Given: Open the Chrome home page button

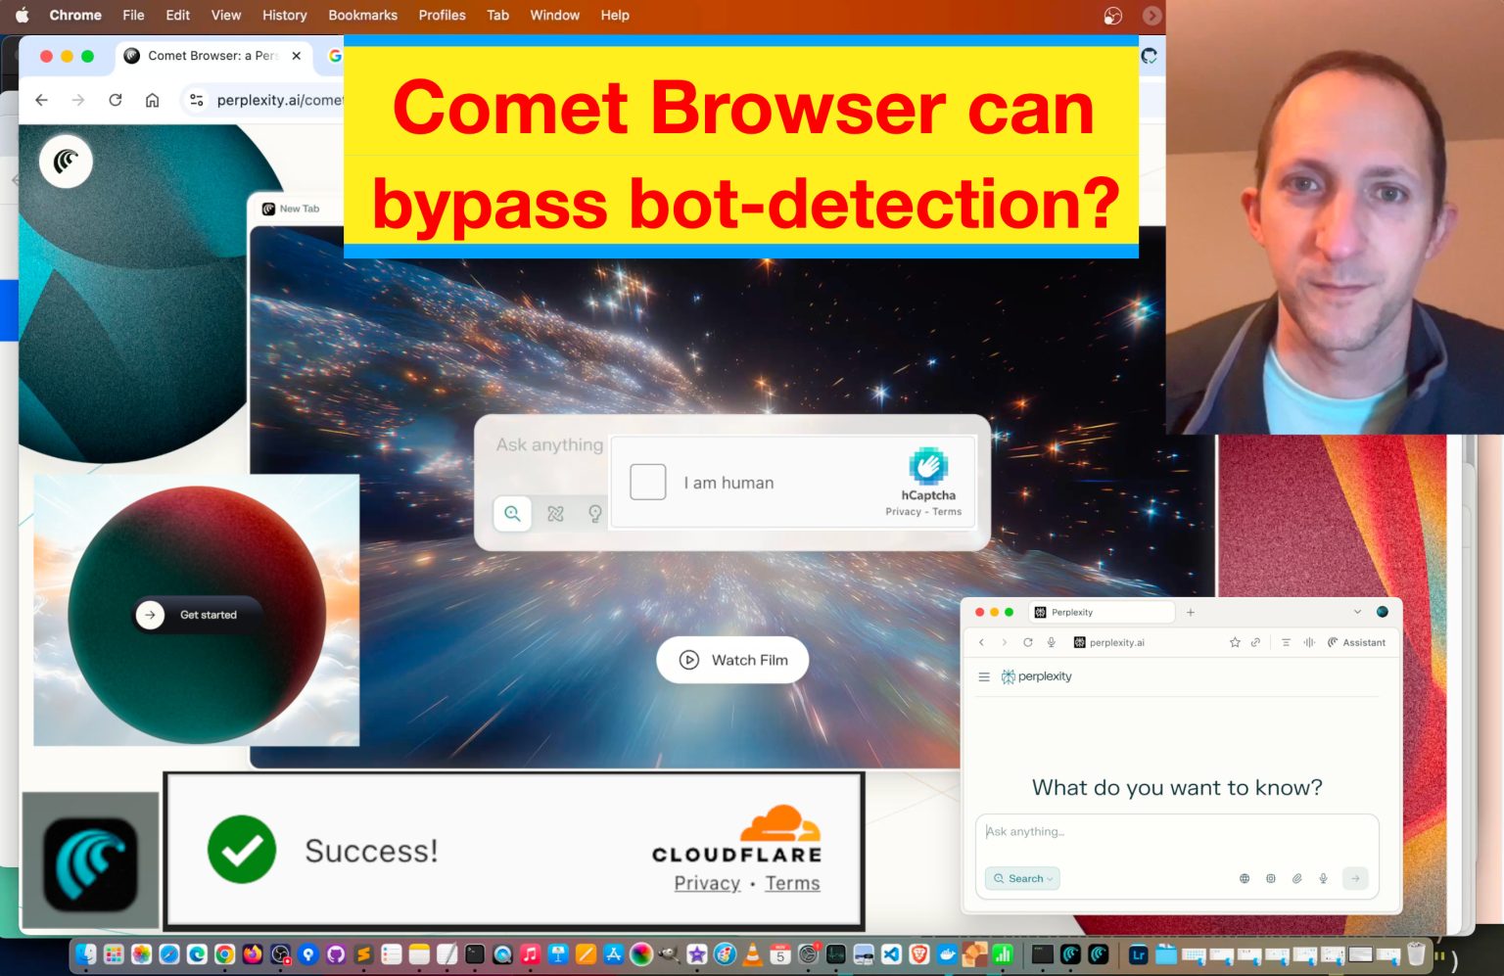Looking at the screenshot, I should [152, 100].
